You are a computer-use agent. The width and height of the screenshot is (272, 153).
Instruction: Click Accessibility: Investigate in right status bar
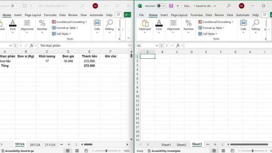coord(164,151)
